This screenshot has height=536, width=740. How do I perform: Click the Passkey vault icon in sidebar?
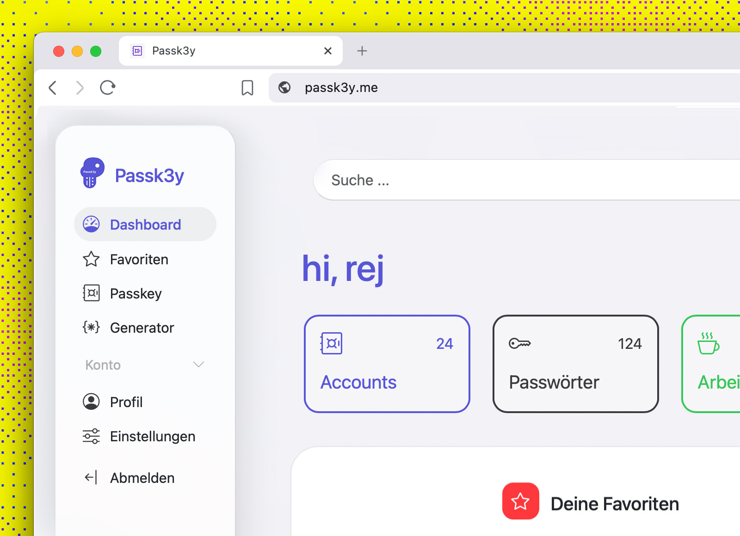[x=91, y=293]
